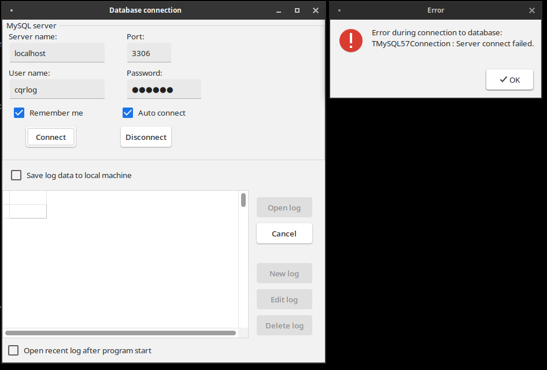The height and width of the screenshot is (370, 547).
Task: Click the horizontal scrollbar under log list
Action: click(121, 333)
